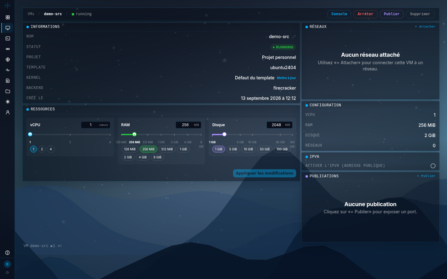Open the question mark help icon
The image size is (447, 279).
pos(7,253)
